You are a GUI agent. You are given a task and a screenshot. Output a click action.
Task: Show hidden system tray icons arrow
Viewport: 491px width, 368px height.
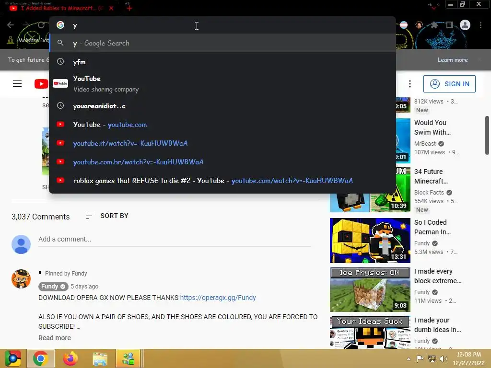(409, 358)
